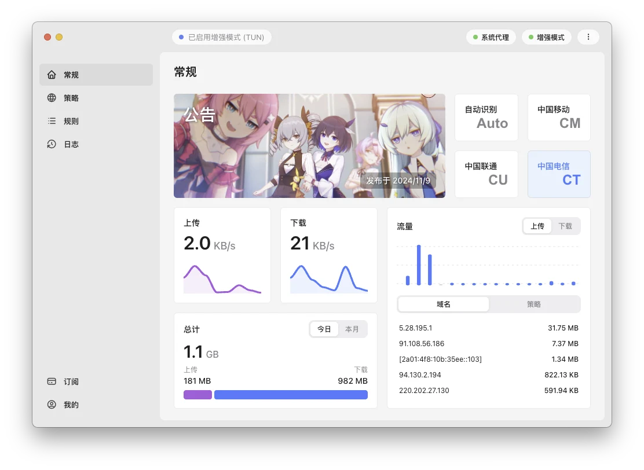The width and height of the screenshot is (644, 470).
Task: Click the 5.28.195.1 row
Action: 489,328
